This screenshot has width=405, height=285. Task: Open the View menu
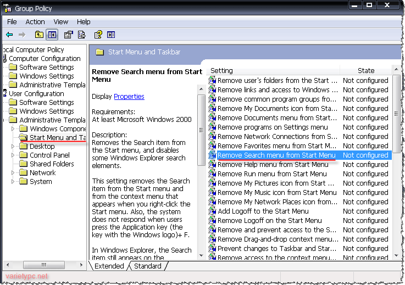[61, 22]
